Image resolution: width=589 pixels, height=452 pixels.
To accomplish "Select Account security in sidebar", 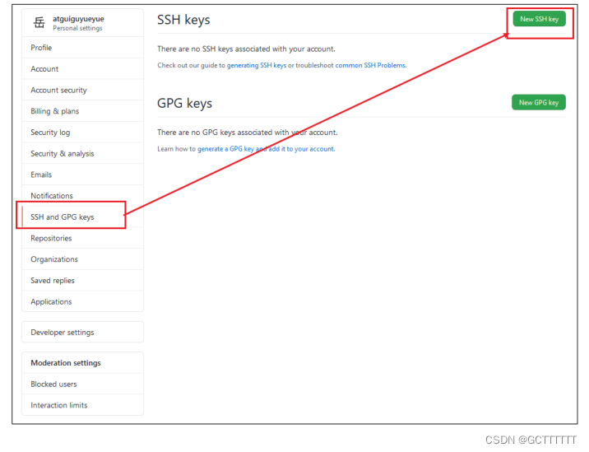I will (82, 91).
